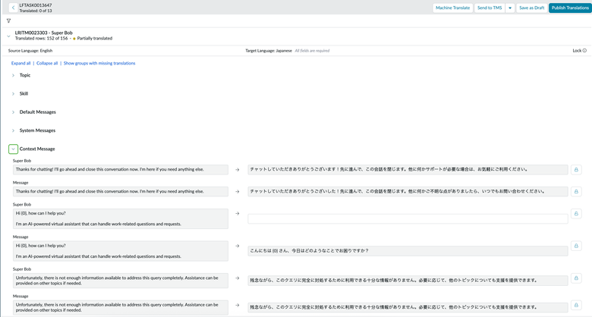Lock the first Message translation row

pos(576,192)
